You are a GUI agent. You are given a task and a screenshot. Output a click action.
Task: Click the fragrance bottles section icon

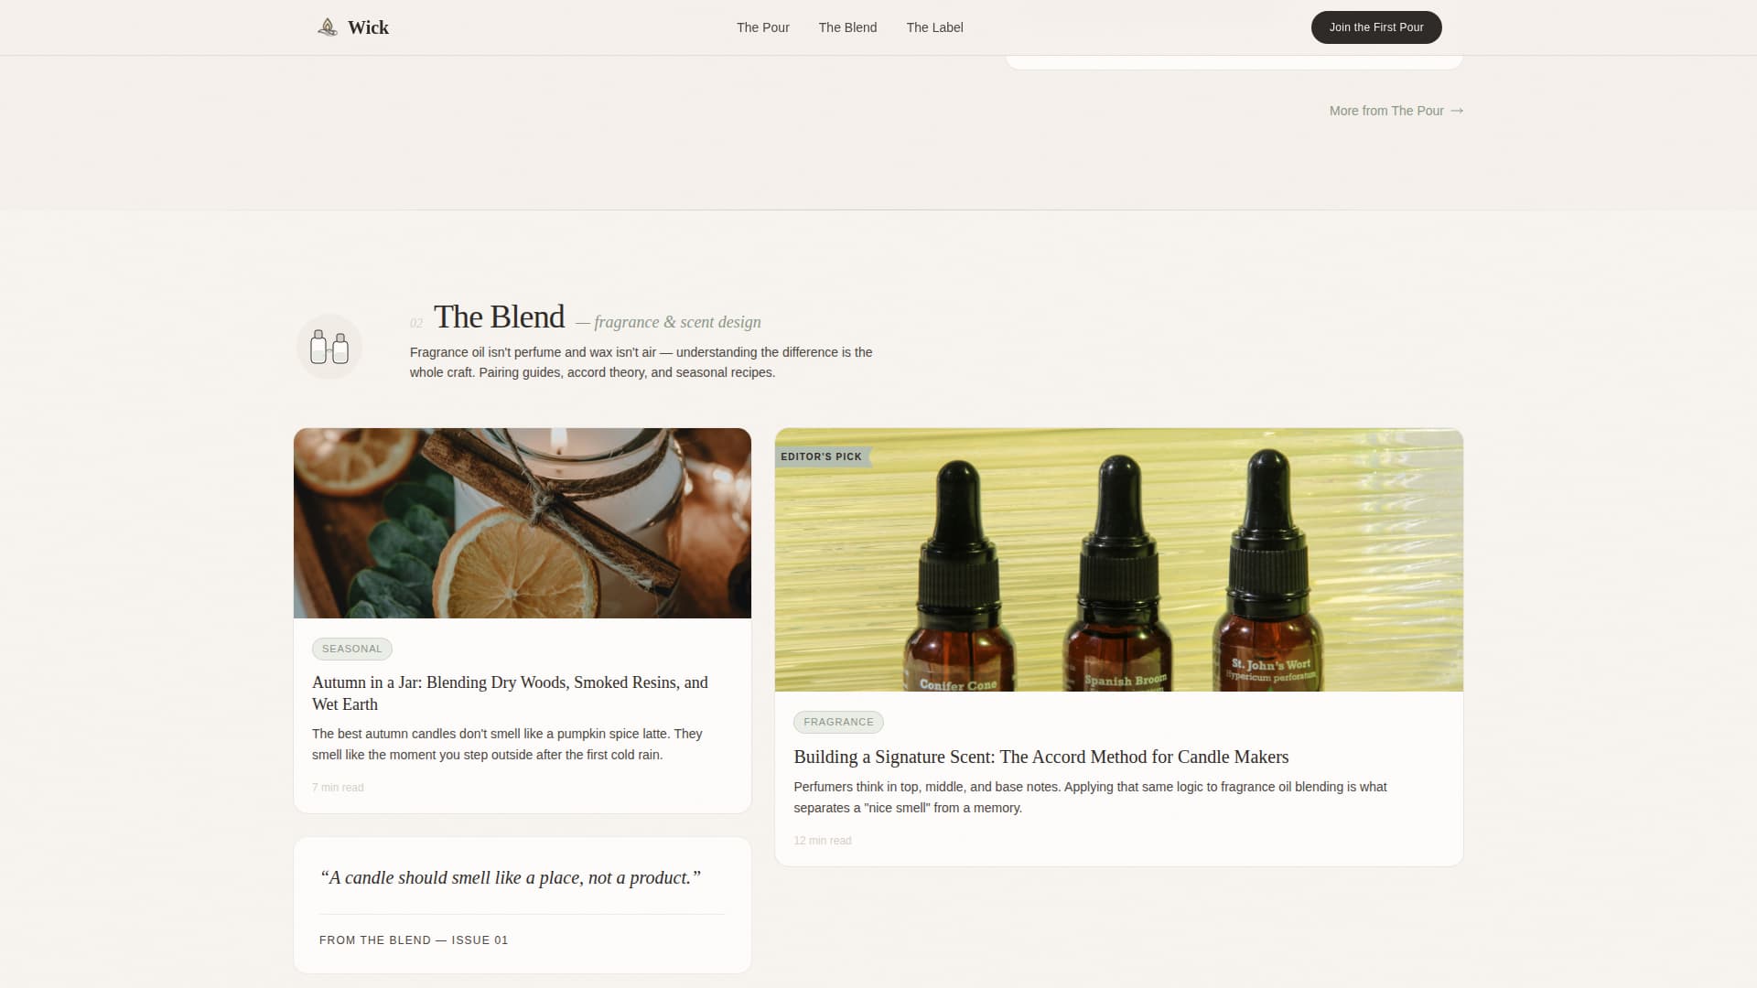coord(329,347)
